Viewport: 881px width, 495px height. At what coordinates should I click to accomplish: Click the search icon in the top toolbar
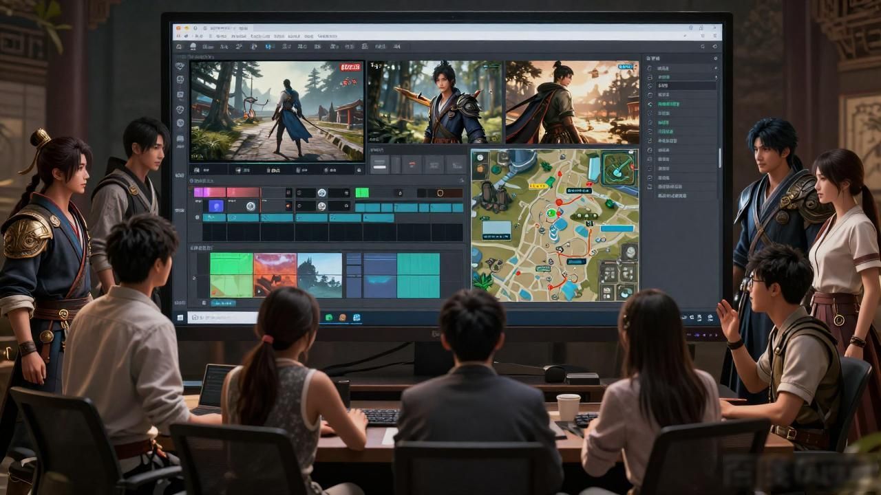click(x=702, y=47)
